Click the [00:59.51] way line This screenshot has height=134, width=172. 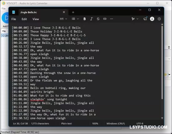23,84
